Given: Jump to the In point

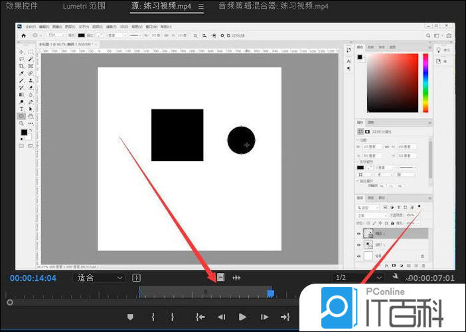Looking at the screenshot, I should [x=200, y=317].
